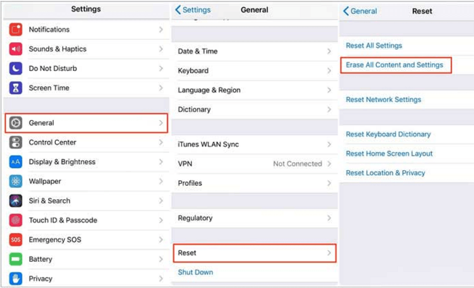The height and width of the screenshot is (288, 474).
Task: Tap the Touch ID & Passcode icon
Action: click(x=16, y=221)
